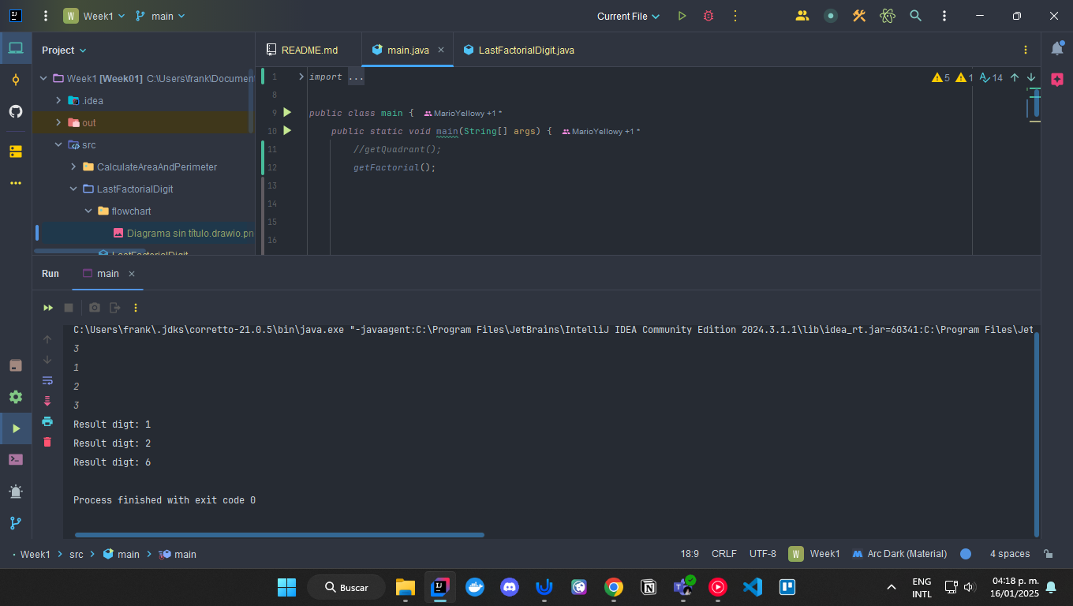Screen dimensions: 1073x606
Task: Open the AI Assistant pink icon
Action: click(x=1057, y=80)
